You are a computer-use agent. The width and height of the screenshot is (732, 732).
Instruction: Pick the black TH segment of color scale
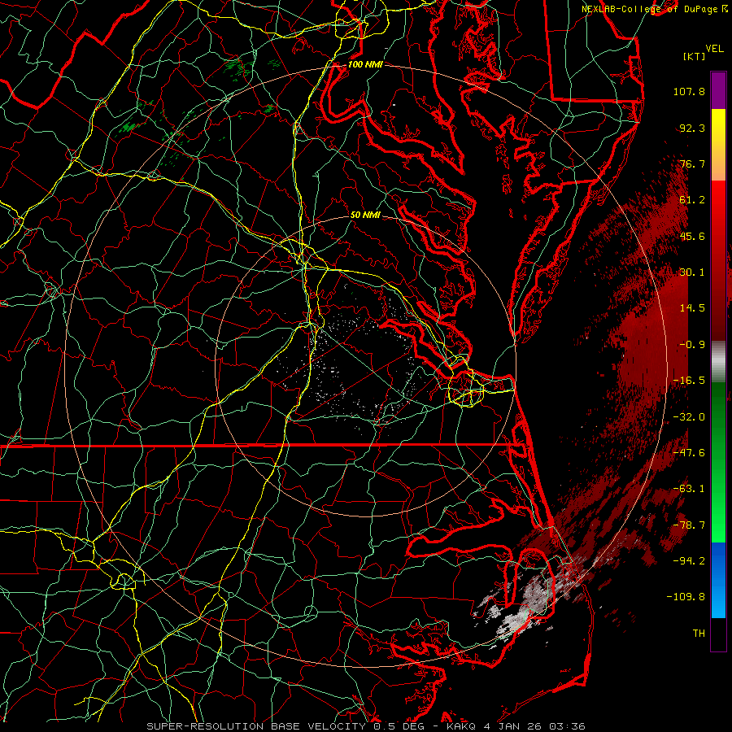pos(718,634)
